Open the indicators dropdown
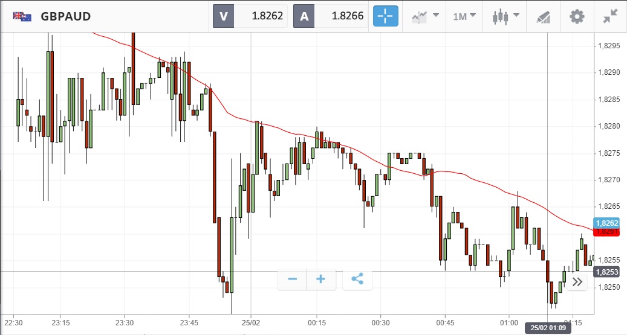Viewport: 627px width, 335px height. (425, 16)
